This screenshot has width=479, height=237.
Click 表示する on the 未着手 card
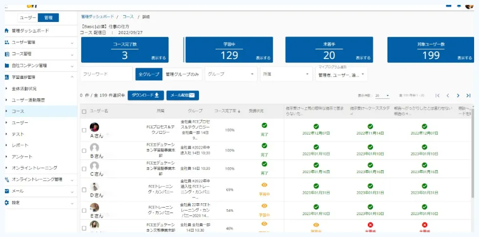tap(363, 58)
